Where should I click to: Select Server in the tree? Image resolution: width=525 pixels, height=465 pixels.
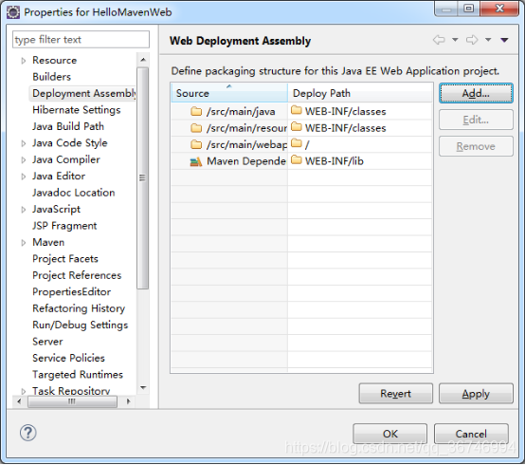[x=47, y=342]
